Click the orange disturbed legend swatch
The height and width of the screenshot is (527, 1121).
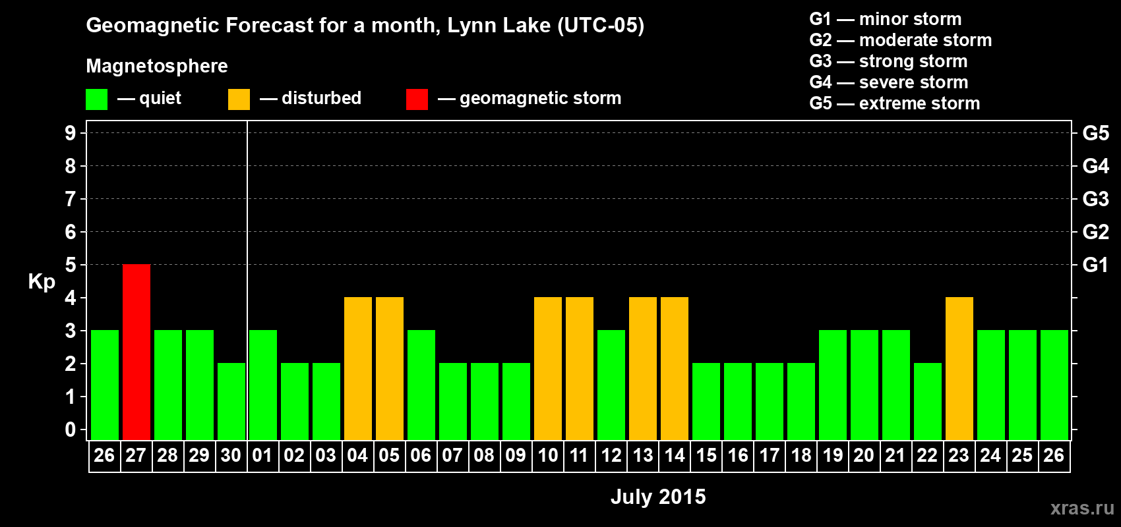point(239,99)
